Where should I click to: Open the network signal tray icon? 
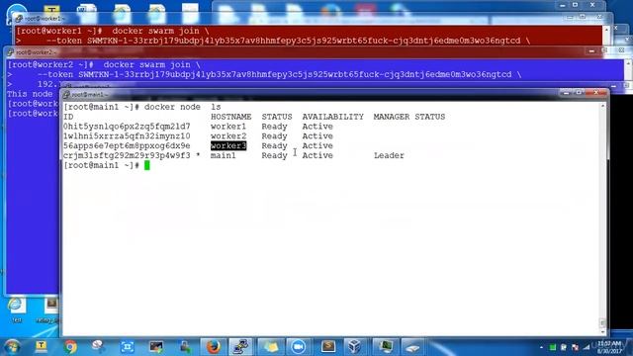[587, 347]
